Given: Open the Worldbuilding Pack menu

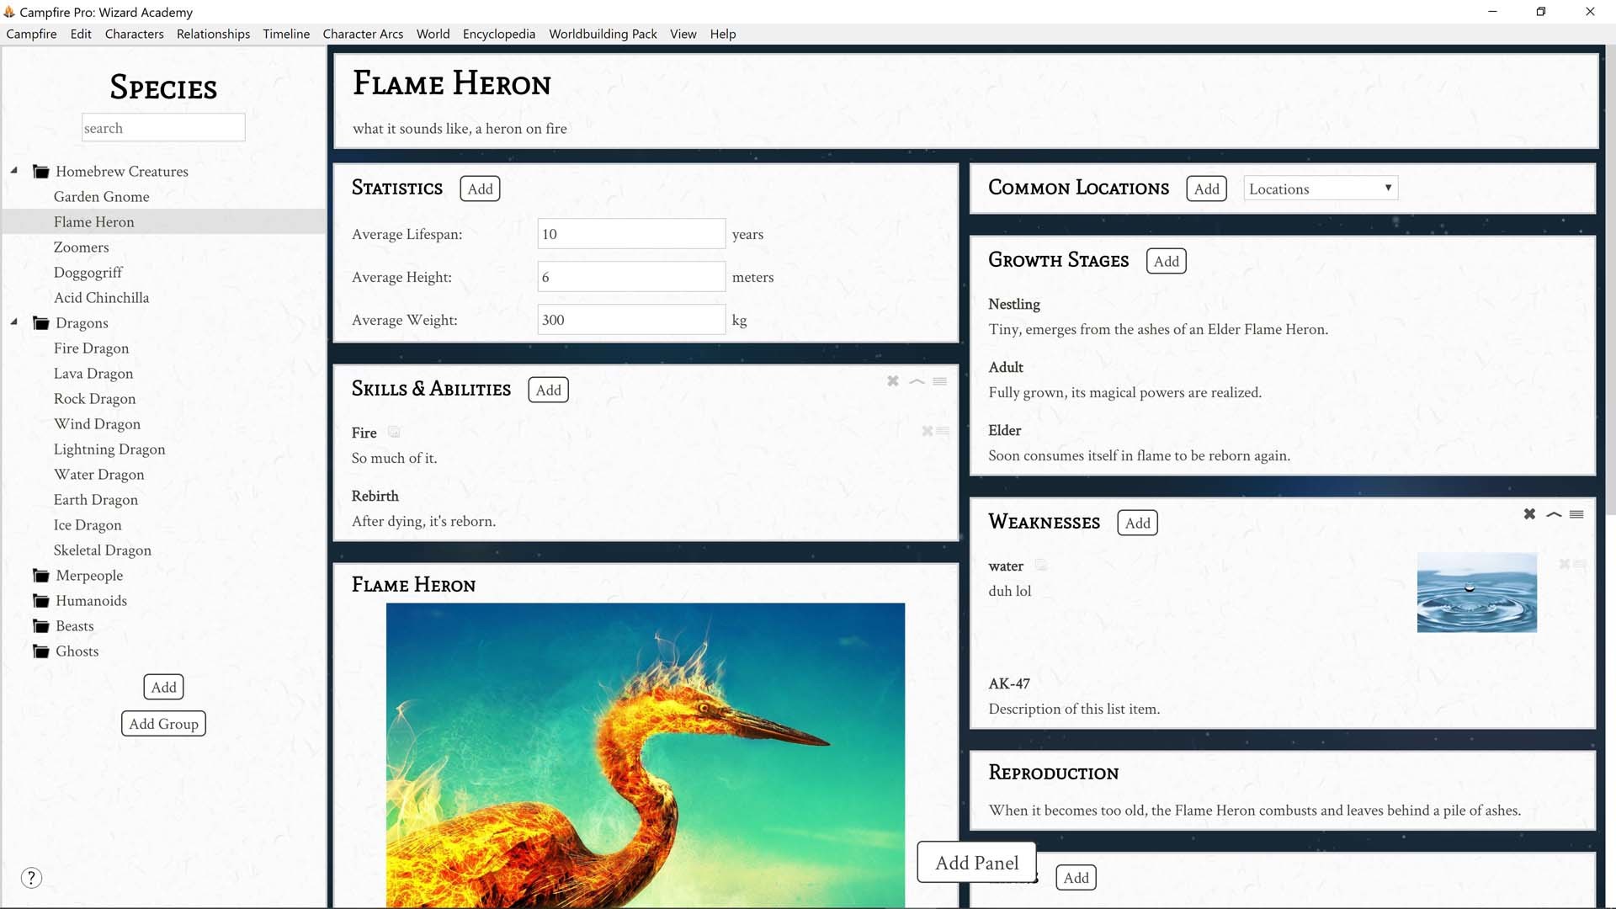Looking at the screenshot, I should (x=603, y=34).
